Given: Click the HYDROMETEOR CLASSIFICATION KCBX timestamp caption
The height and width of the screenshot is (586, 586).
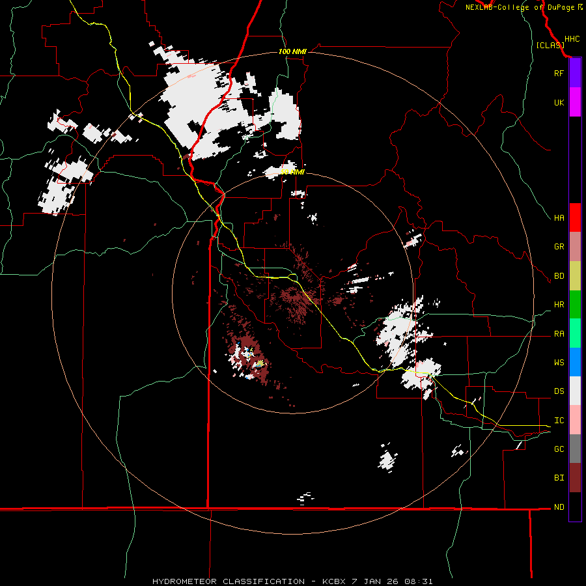Looking at the screenshot, I should coord(292,581).
